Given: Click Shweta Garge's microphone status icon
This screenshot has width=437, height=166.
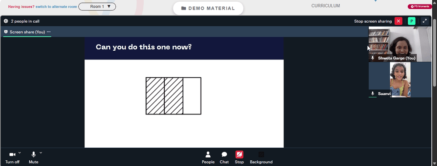Looking at the screenshot, I should coord(373,58).
